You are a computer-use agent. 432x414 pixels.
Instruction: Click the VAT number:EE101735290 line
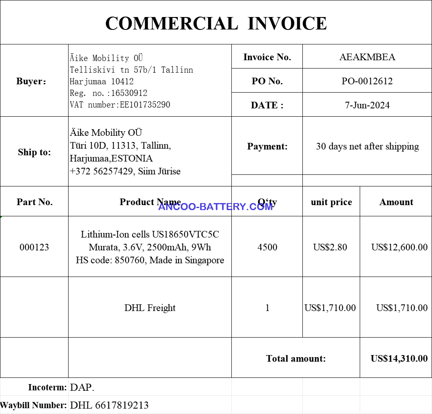click(120, 104)
